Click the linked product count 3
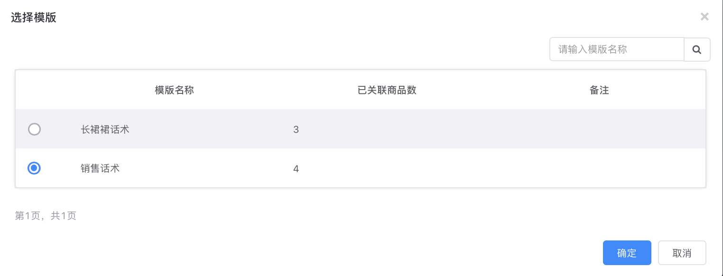Screen dimensions: 723x276 [x=296, y=129]
